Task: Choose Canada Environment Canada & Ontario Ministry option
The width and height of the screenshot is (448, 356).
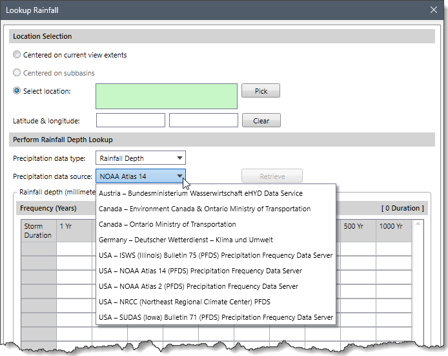Action: click(216, 209)
